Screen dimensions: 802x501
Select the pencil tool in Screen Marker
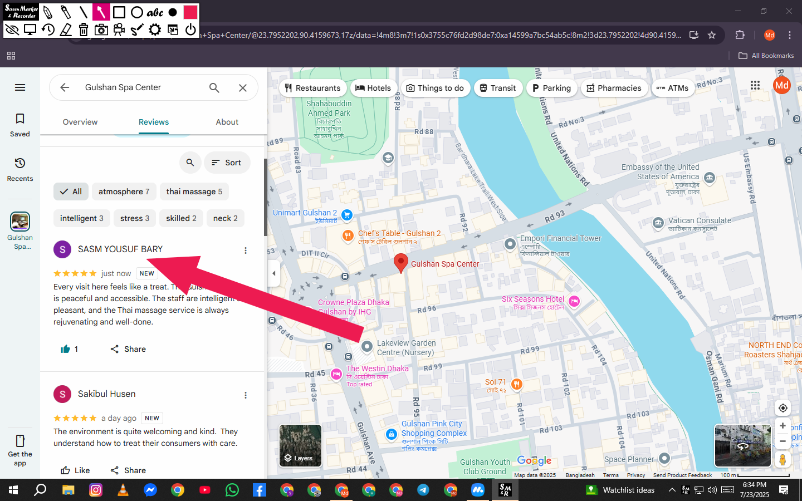click(48, 12)
